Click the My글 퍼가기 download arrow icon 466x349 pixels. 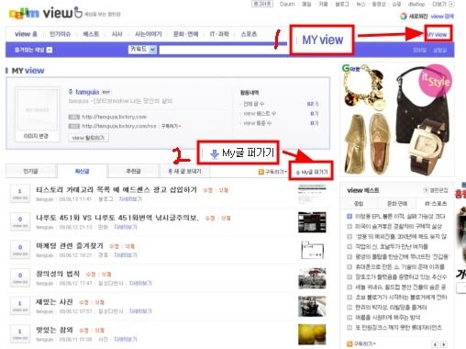coord(297,173)
